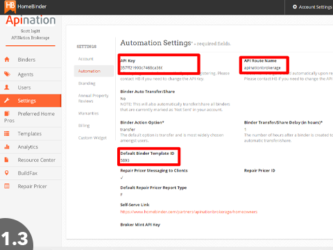Switch to Warranties settings tab
This screenshot has width=333, height=250.
coord(88,113)
